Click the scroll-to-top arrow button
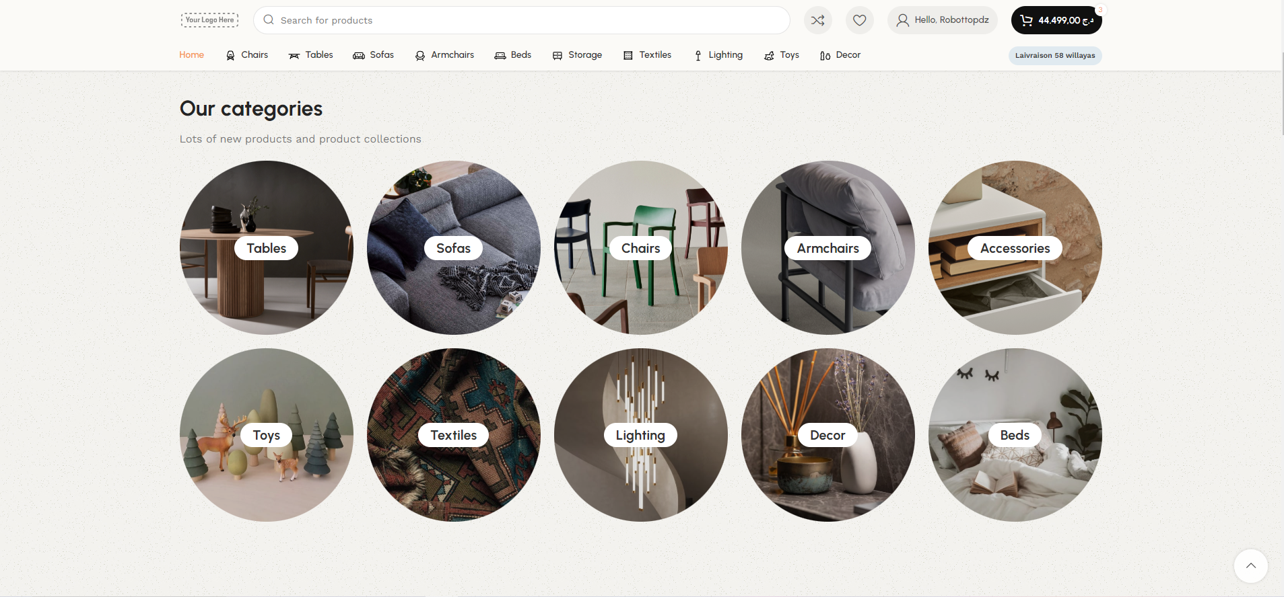The image size is (1284, 597). coord(1250,566)
